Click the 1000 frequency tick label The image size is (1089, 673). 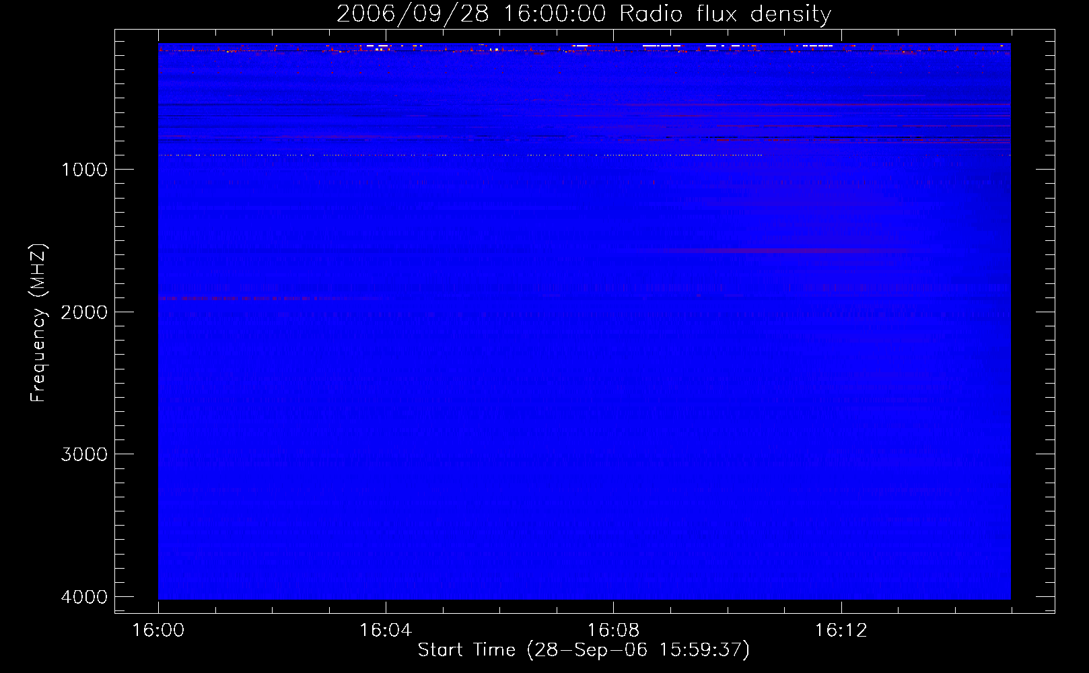pyautogui.click(x=84, y=170)
